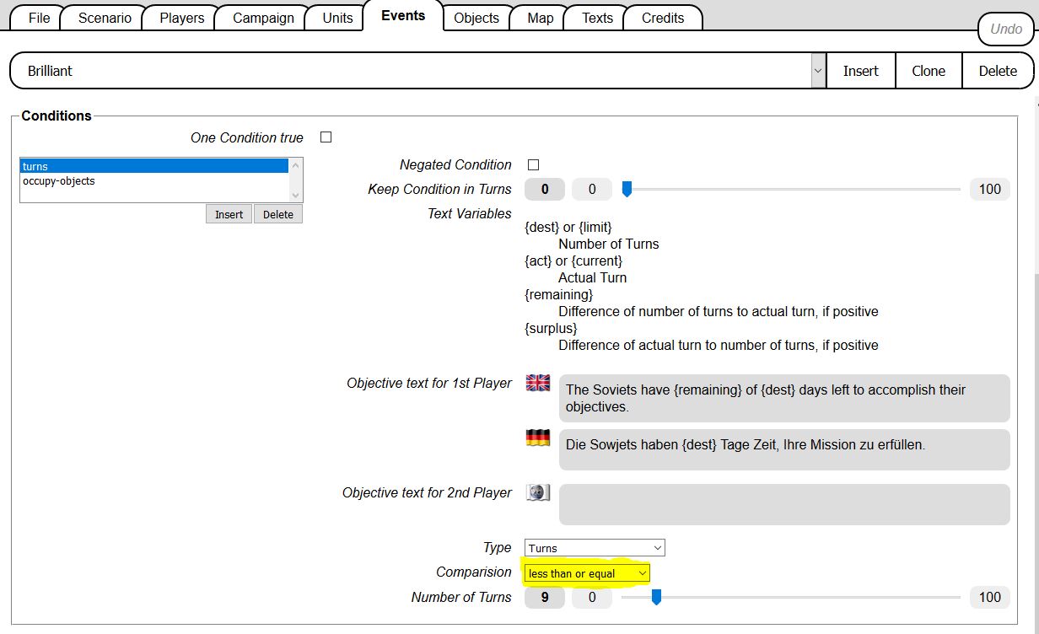
Task: Click the British flag language icon
Action: click(x=537, y=383)
